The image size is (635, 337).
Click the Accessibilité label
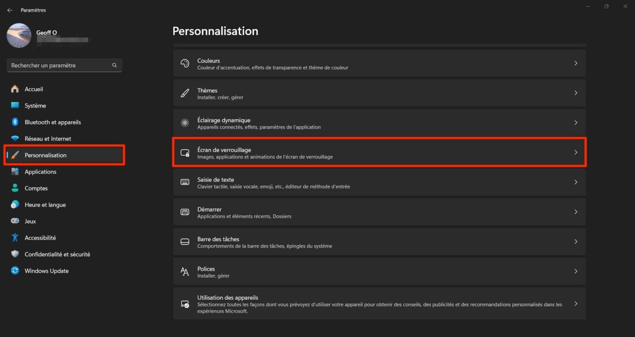[x=40, y=238]
